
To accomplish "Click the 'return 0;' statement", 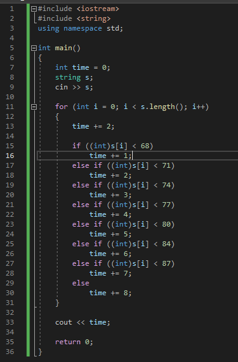I will pos(74,342).
